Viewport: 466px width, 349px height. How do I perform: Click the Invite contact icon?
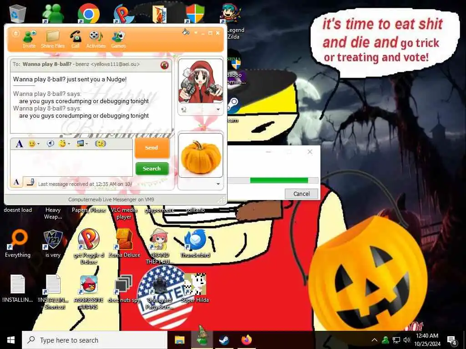pos(30,39)
